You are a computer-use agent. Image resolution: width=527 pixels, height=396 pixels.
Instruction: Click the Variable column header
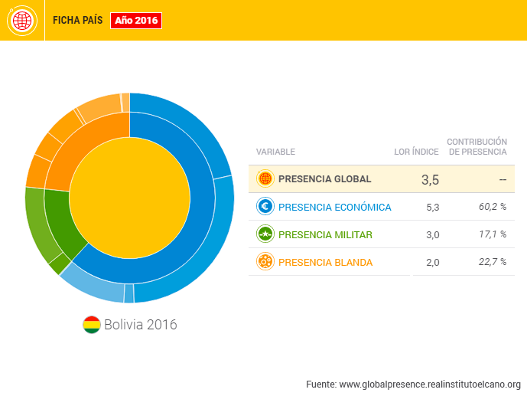[x=275, y=152]
